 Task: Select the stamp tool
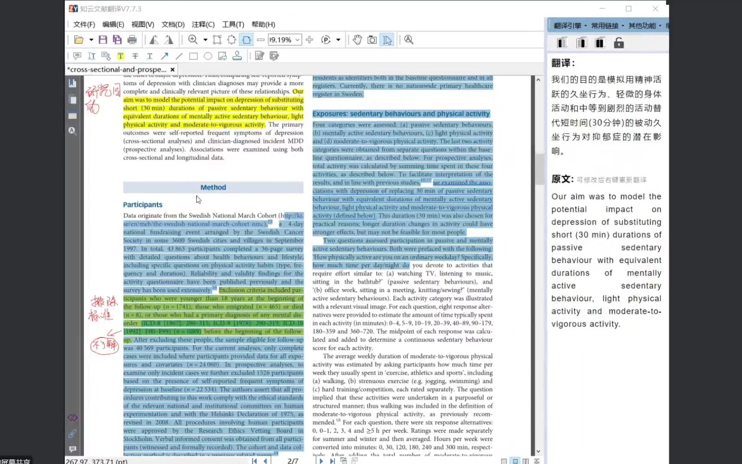237,56
